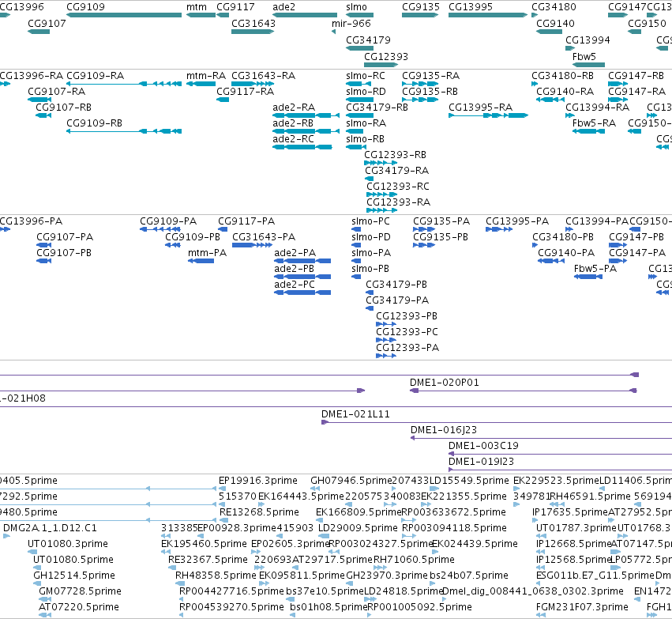The image size is (672, 619).
Task: Select the CG34179-PA protein label
Action: click(x=397, y=300)
